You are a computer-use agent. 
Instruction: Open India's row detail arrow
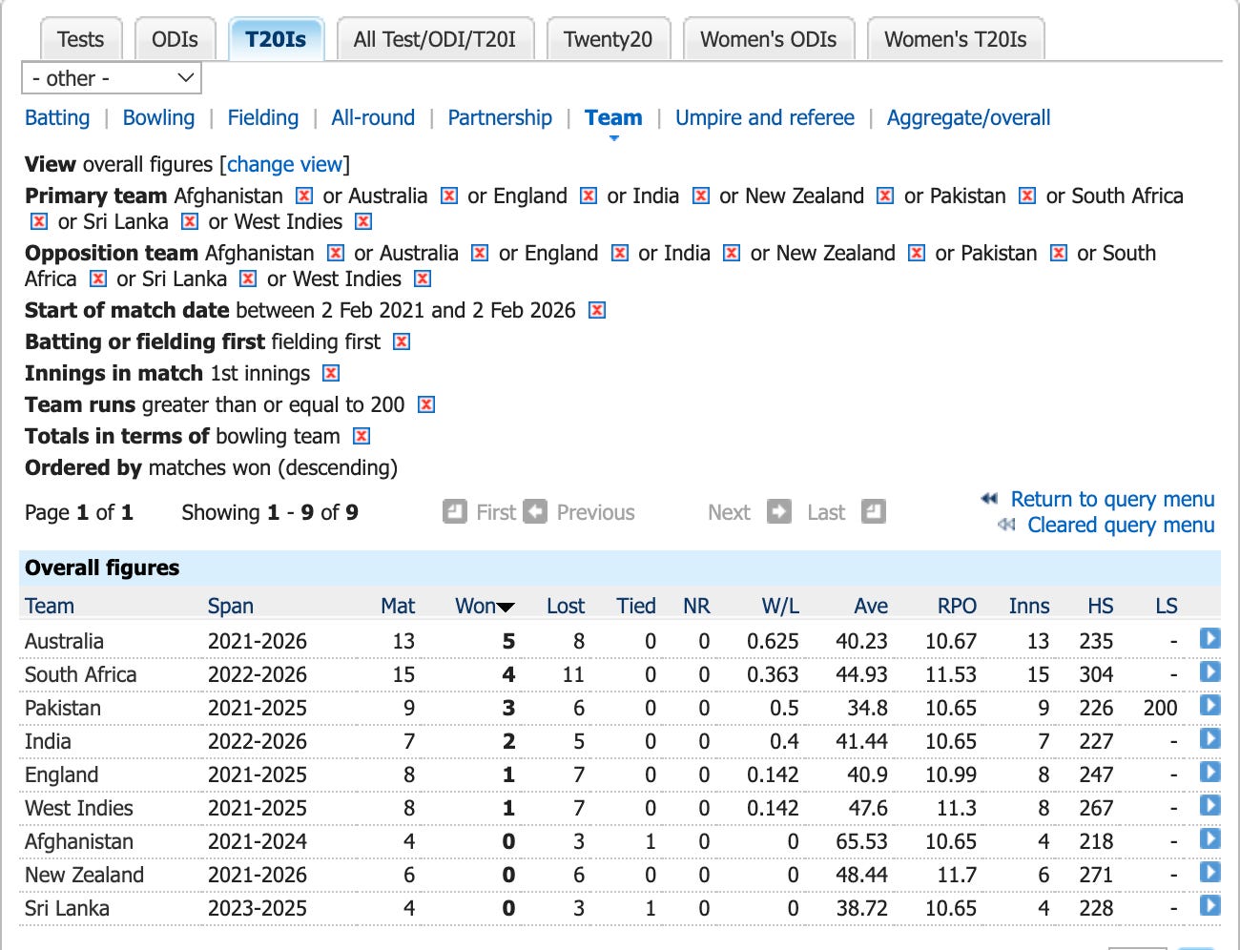[x=1210, y=739]
